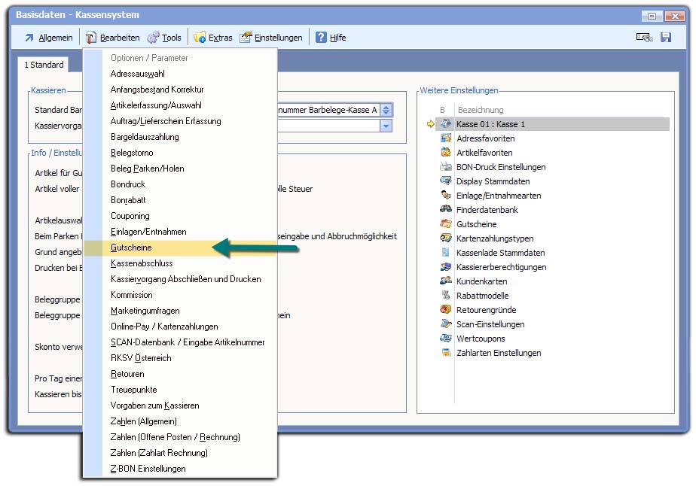The image size is (696, 486).
Task: Select Kassenabschluss in the open menu
Action: [142, 263]
